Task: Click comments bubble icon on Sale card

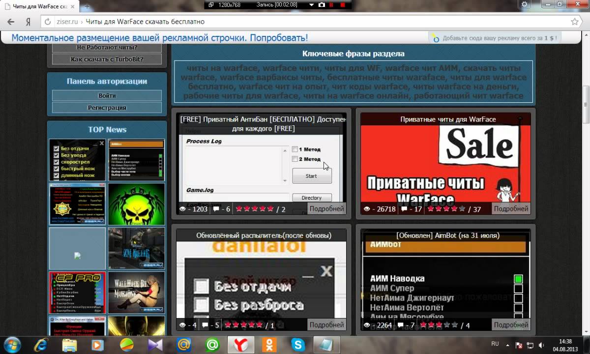Action: (404, 209)
